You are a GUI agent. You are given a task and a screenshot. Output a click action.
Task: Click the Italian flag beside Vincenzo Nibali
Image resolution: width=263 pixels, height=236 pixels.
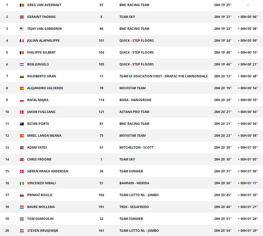tap(22, 183)
